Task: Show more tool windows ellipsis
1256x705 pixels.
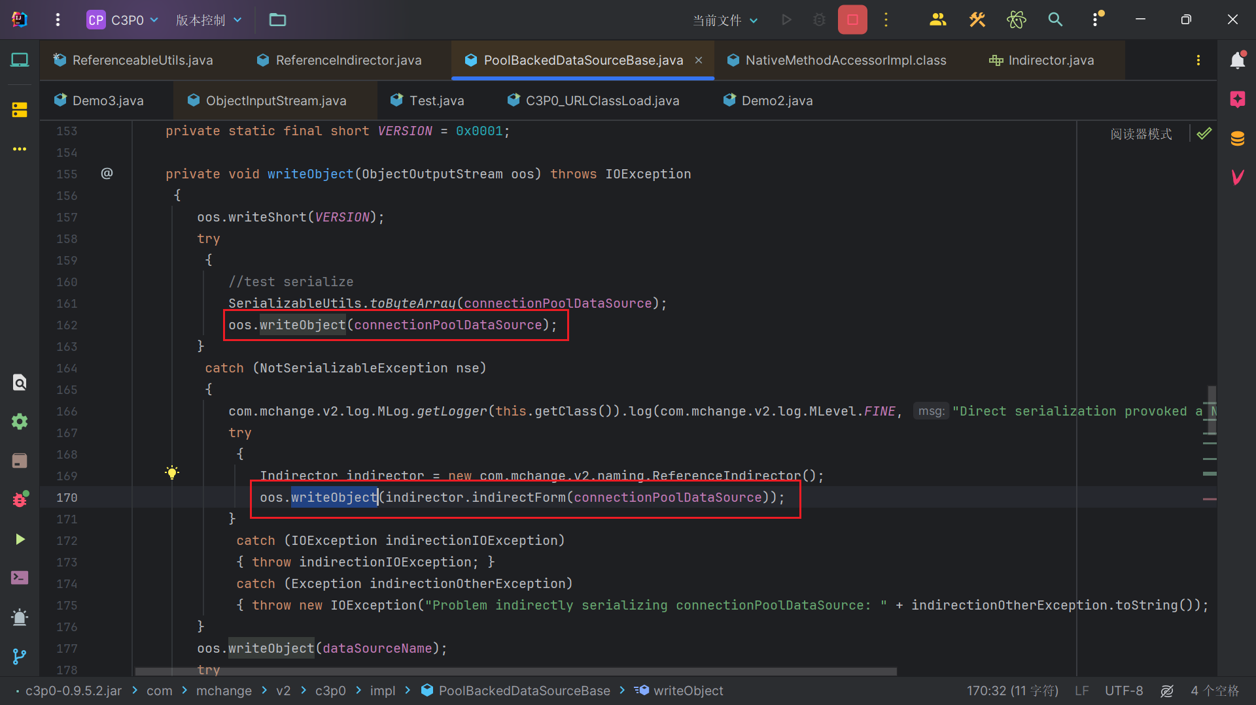Action: click(x=20, y=149)
